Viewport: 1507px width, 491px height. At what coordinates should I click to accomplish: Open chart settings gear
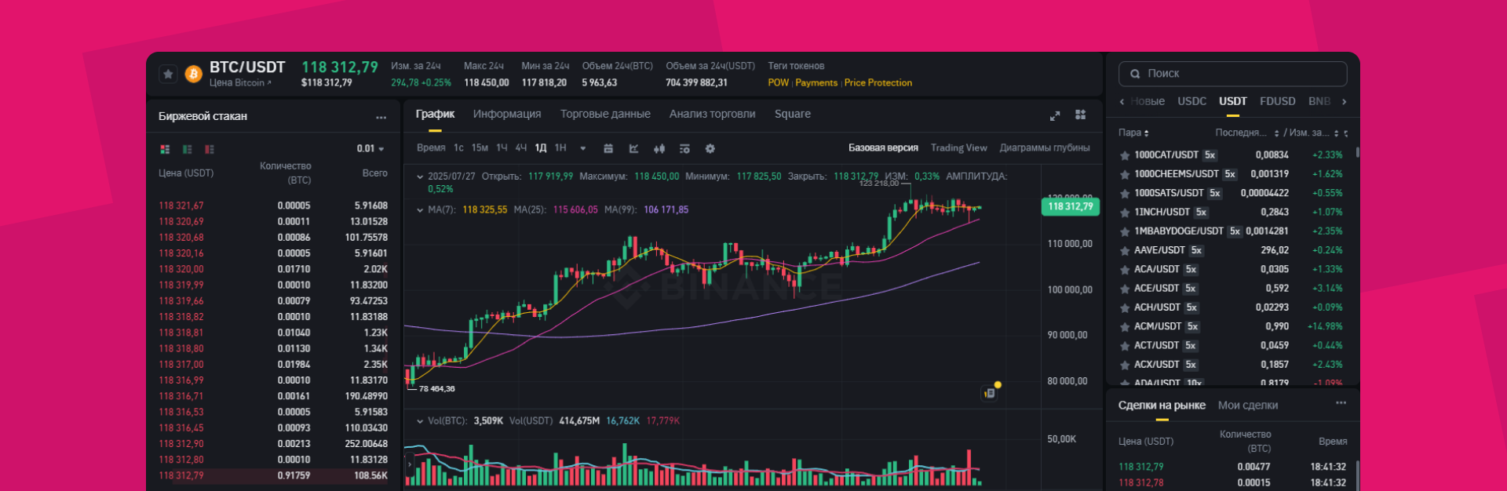(x=710, y=148)
